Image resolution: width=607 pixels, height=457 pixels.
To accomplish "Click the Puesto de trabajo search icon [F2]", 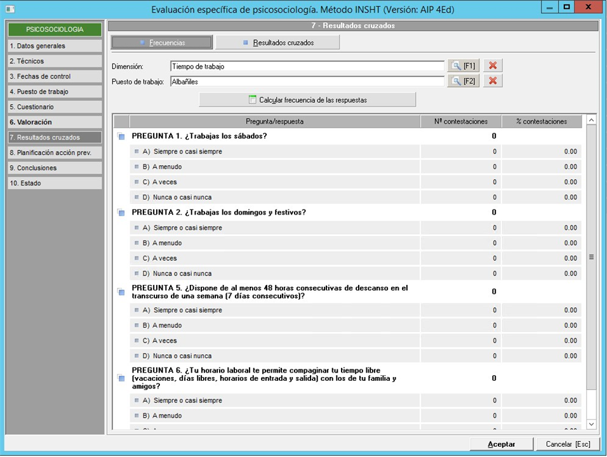I will click(463, 81).
